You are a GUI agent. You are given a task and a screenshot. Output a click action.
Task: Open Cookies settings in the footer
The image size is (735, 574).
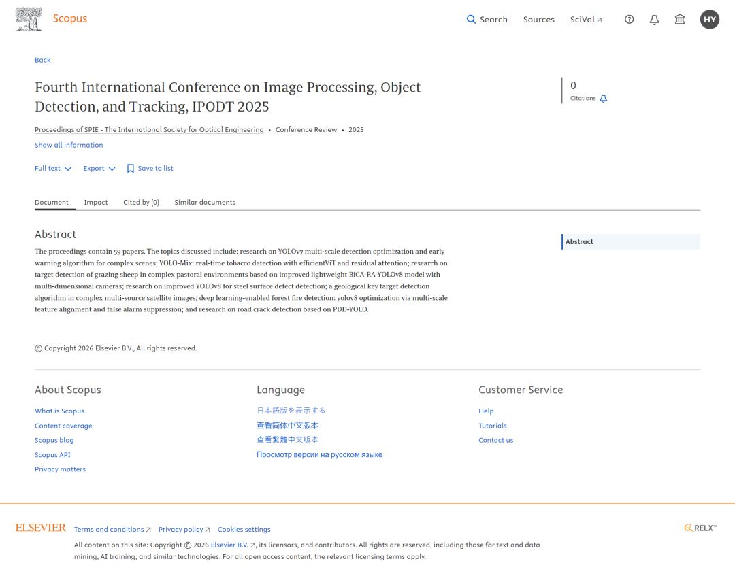click(244, 529)
